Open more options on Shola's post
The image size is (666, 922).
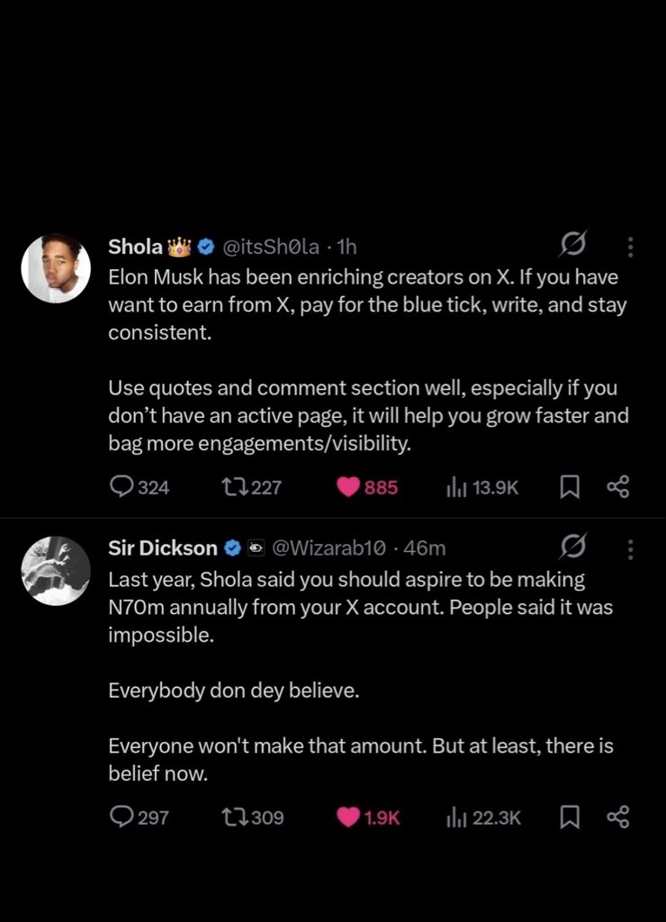click(x=630, y=247)
